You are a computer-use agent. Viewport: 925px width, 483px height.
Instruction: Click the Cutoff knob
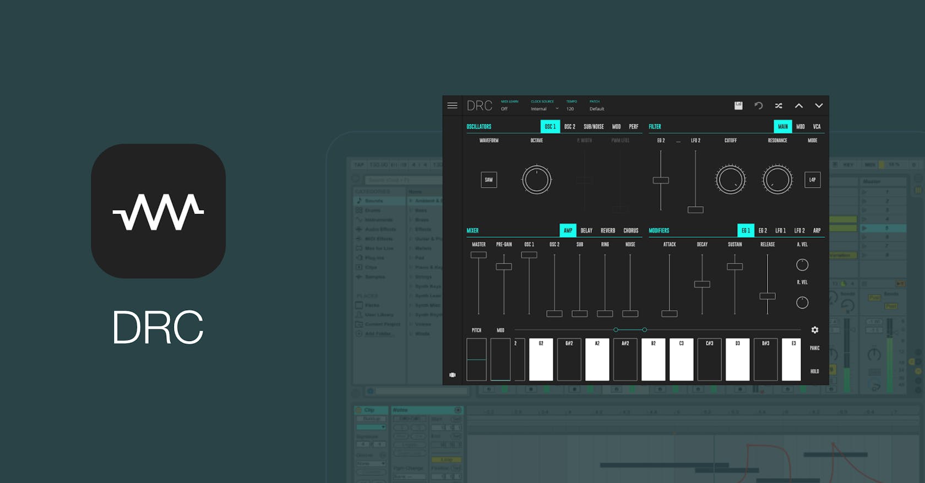(x=731, y=179)
